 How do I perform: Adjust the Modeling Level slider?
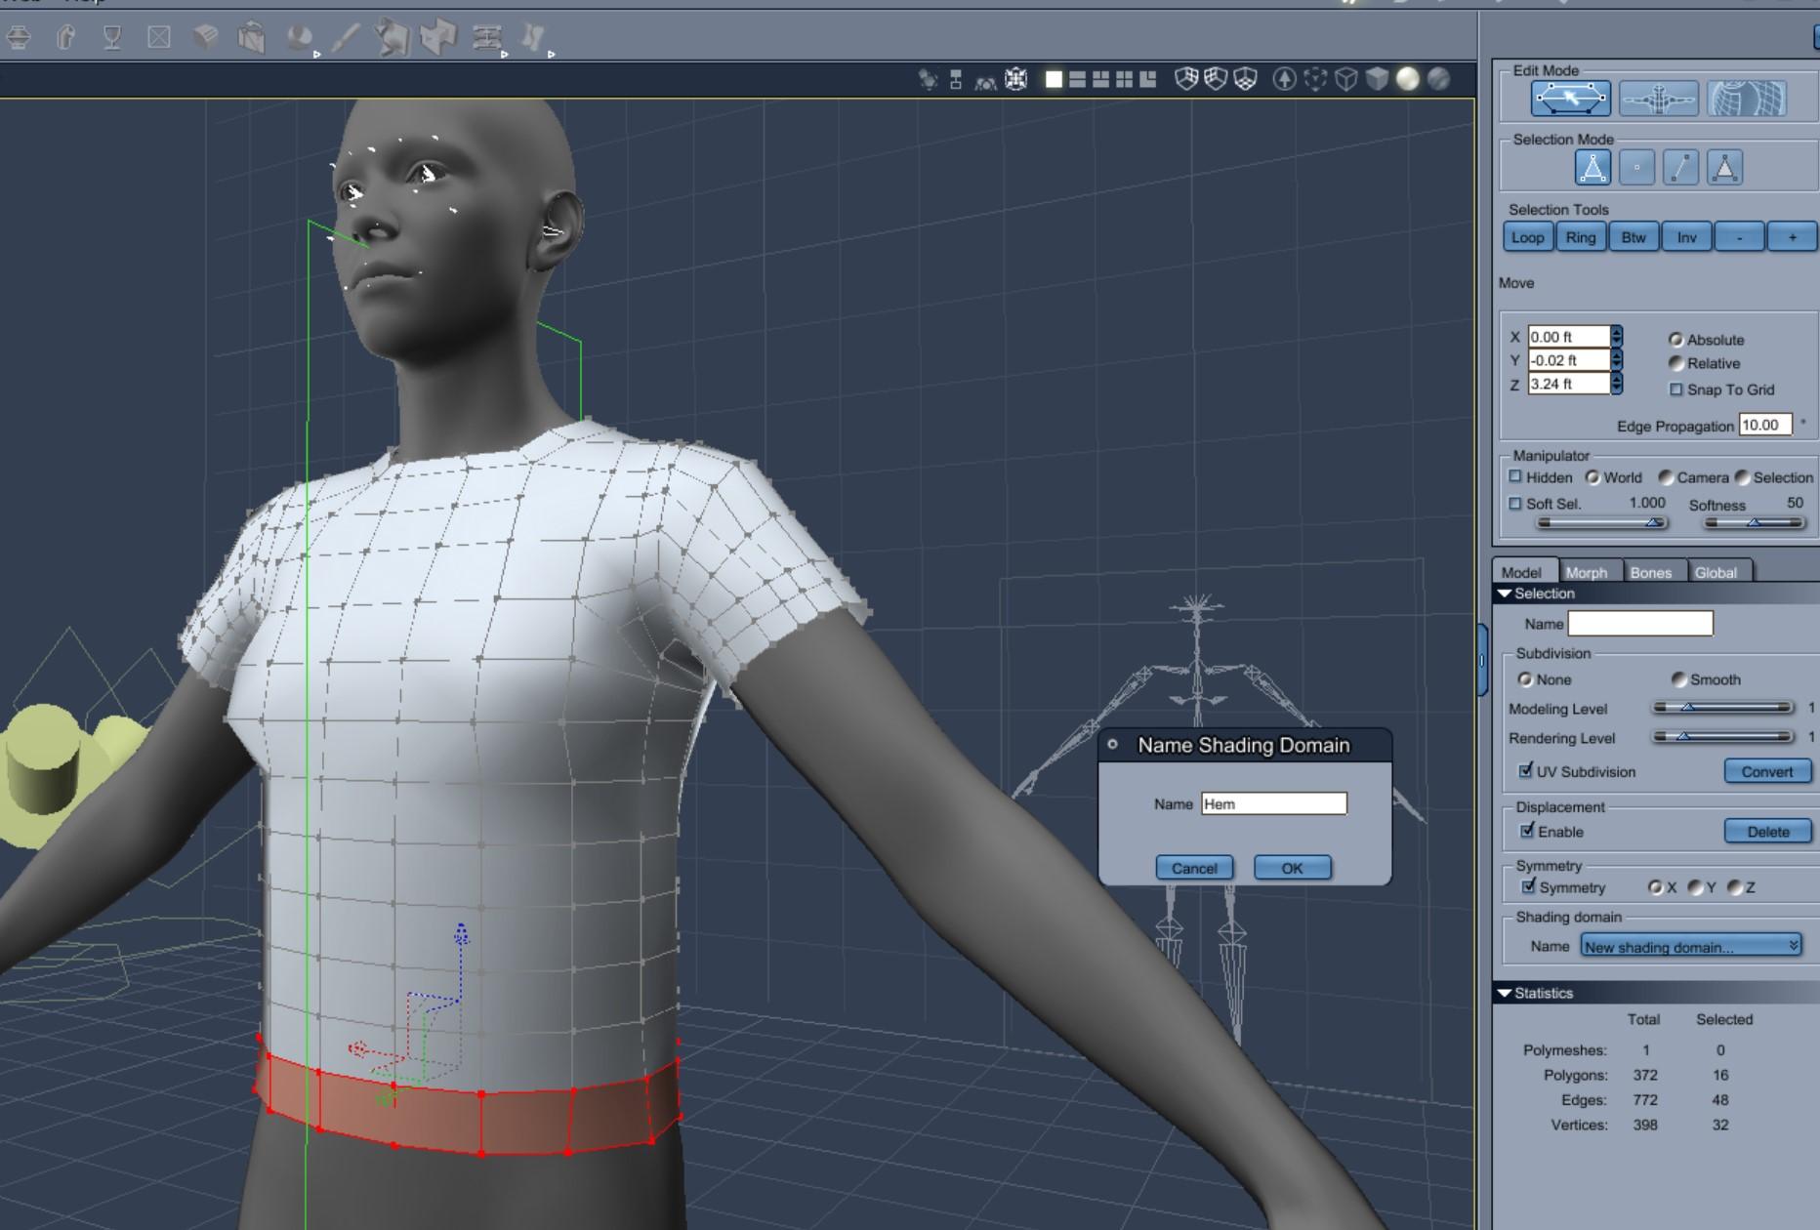pos(1723,708)
